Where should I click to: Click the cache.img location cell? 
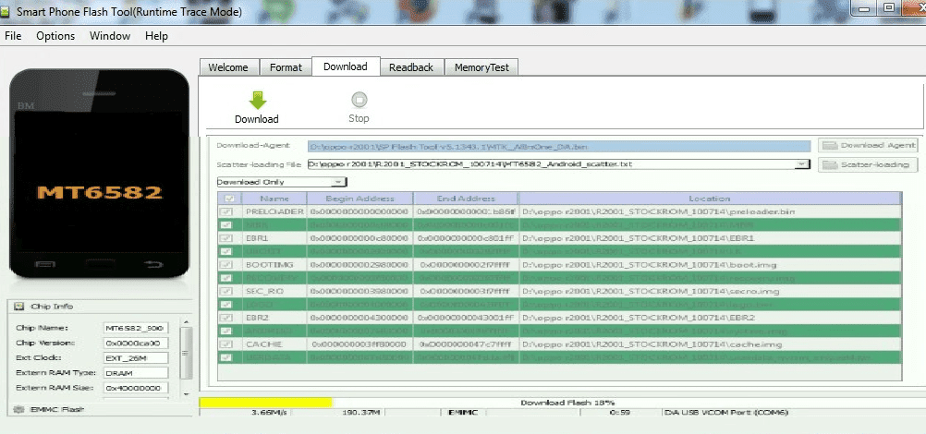point(710,344)
